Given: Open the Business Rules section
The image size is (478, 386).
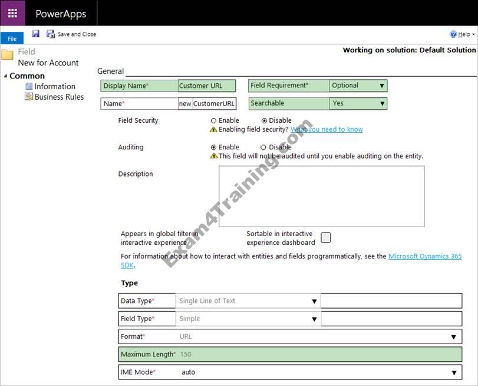Looking at the screenshot, I should click(59, 97).
